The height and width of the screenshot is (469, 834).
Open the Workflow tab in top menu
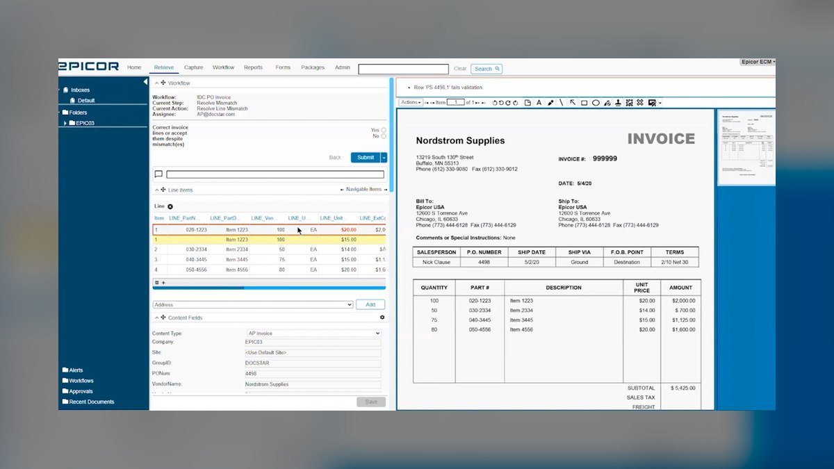coord(223,67)
